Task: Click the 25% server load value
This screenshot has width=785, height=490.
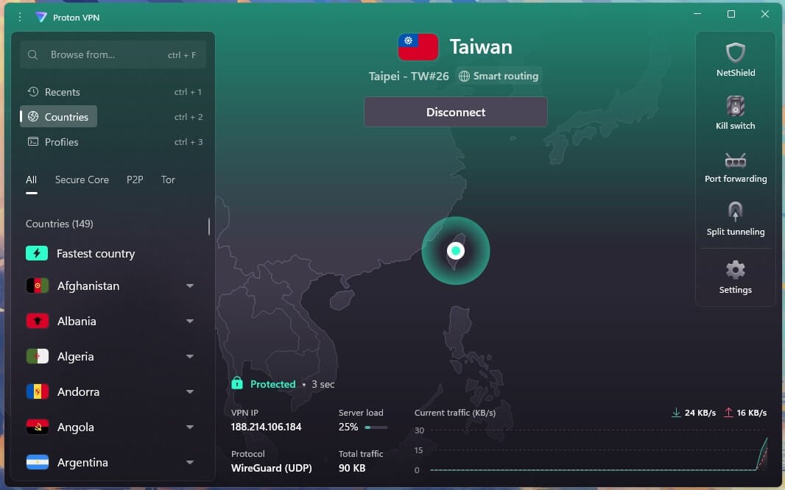Action: 348,427
